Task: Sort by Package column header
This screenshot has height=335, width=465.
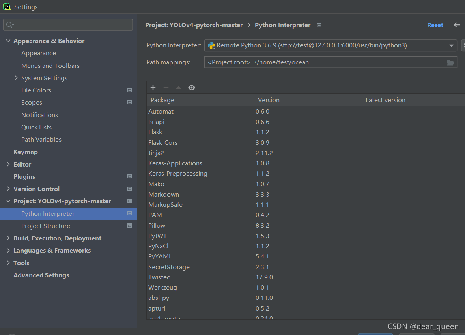Action: point(200,100)
